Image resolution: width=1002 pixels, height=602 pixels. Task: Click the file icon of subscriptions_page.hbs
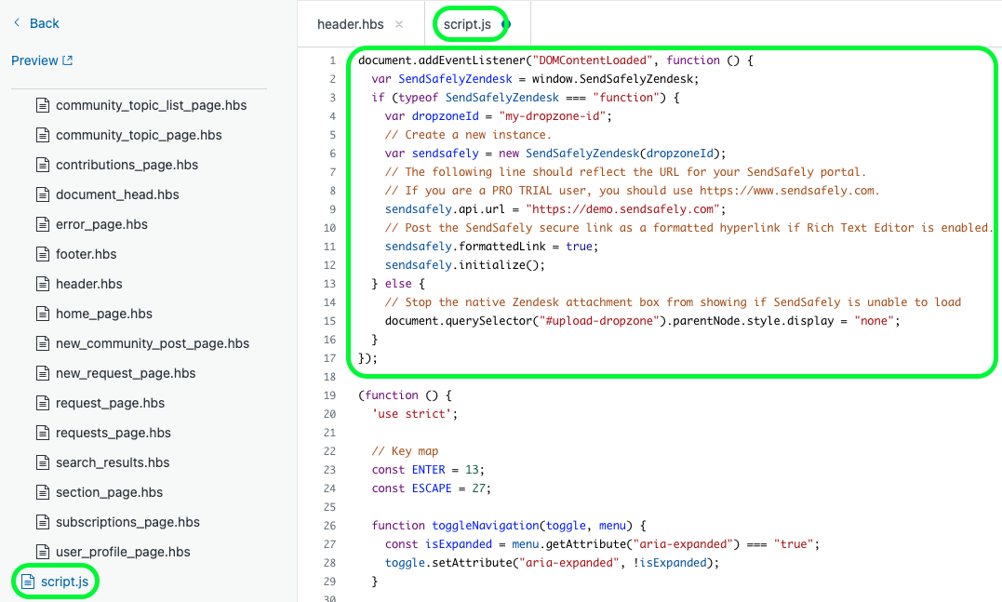click(x=43, y=522)
